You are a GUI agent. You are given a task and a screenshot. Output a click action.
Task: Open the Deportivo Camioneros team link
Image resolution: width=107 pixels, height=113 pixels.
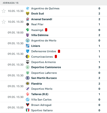[x=46, y=67]
